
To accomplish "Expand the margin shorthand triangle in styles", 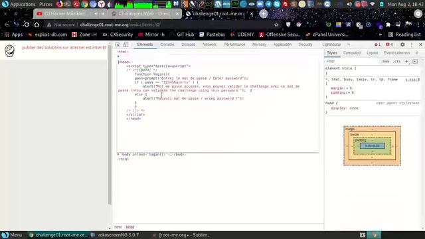I will (x=347, y=88).
